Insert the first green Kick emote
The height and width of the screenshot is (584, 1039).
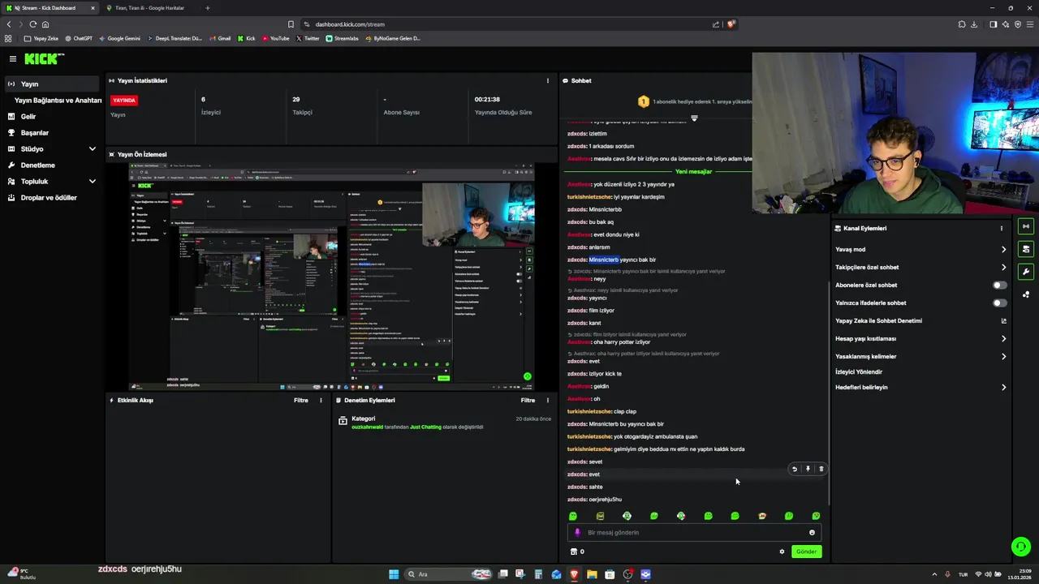(573, 516)
